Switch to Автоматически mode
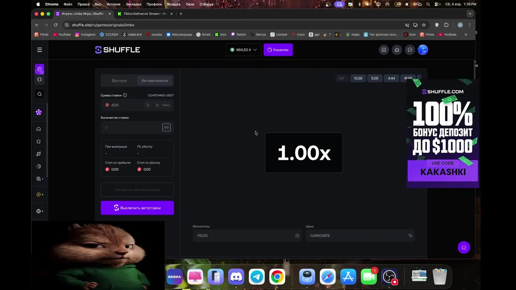This screenshot has height=290, width=516. click(155, 81)
